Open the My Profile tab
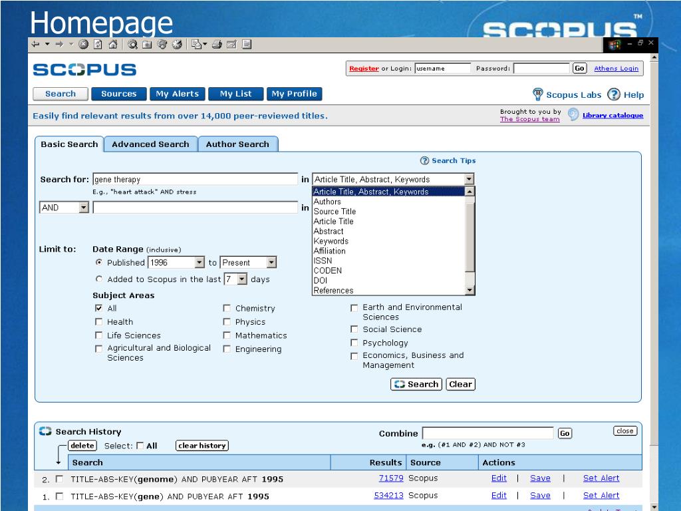The image size is (681, 511). pyautogui.click(x=295, y=94)
